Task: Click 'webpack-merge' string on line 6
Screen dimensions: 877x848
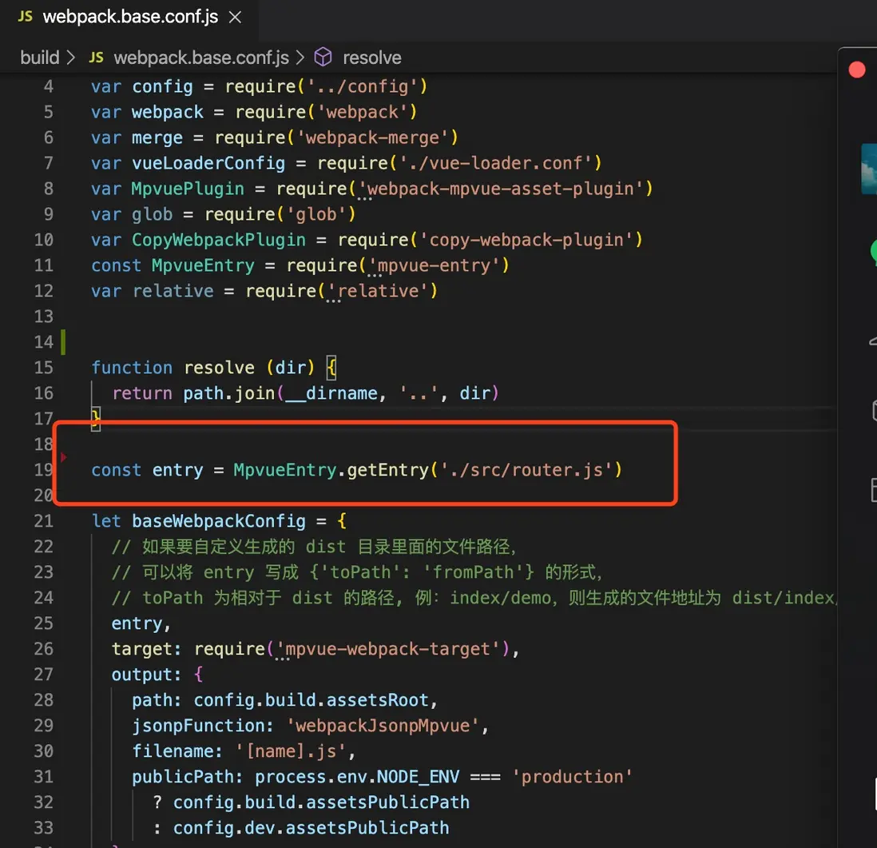Action: pos(372,137)
